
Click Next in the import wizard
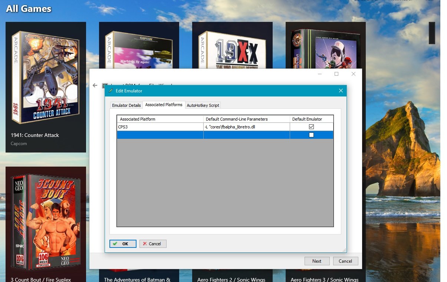pos(317,261)
